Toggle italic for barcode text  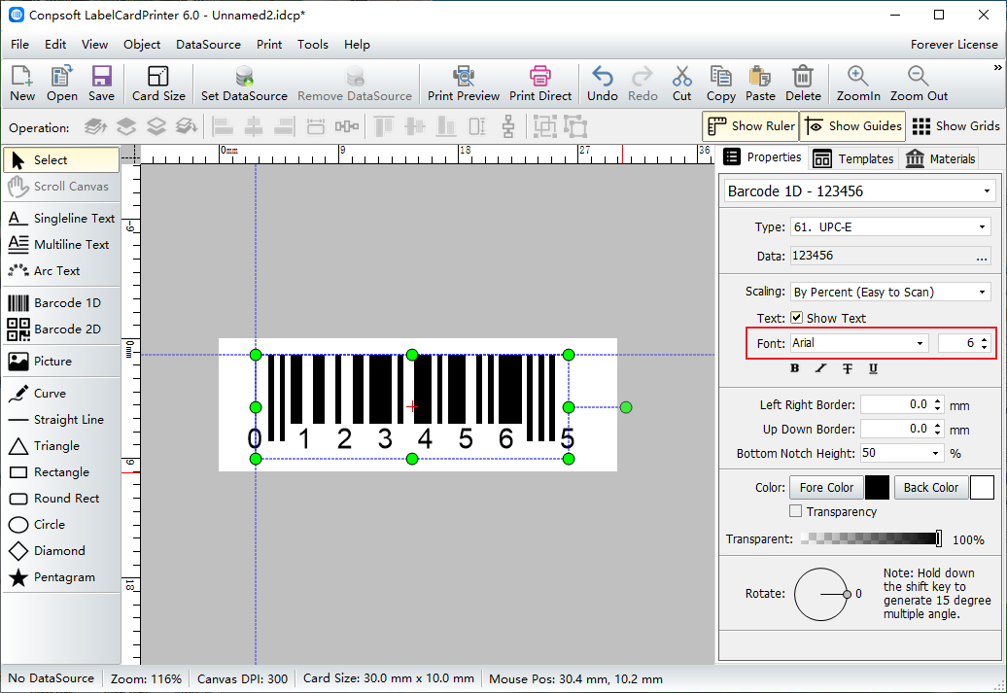coord(820,368)
